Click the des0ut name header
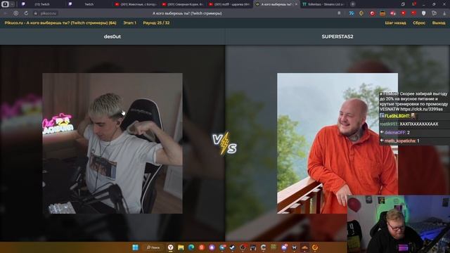Image resolution: width=450 pixels, height=253 pixels. click(112, 37)
